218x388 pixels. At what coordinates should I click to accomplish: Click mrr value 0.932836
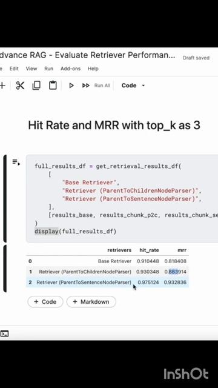point(175,283)
